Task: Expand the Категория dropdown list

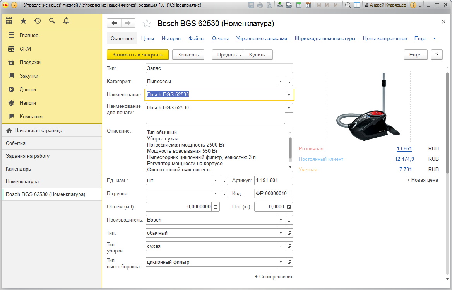Action: [281, 82]
